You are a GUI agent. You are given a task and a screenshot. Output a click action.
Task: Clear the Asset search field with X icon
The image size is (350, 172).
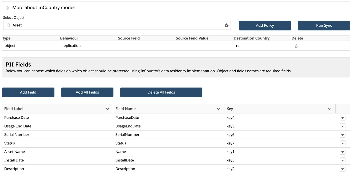tap(227, 25)
